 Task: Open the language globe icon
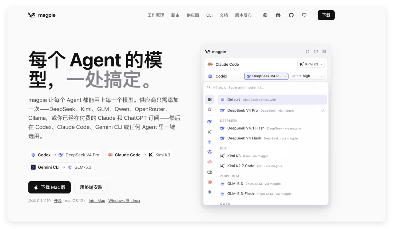coord(265,15)
